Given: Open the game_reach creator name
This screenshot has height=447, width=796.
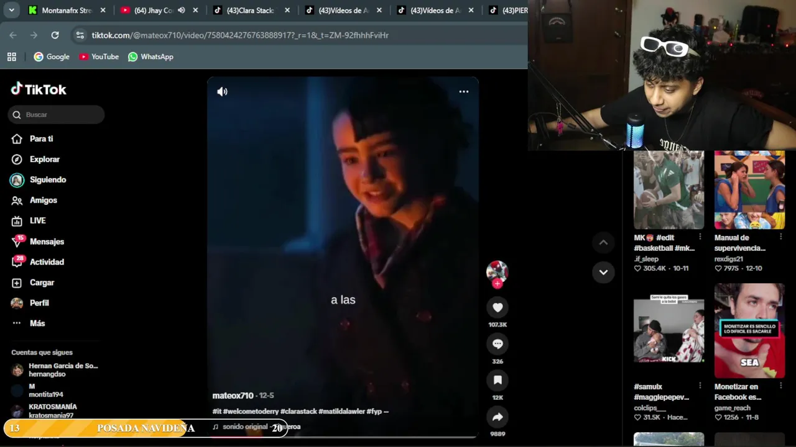Looking at the screenshot, I should coord(733,408).
